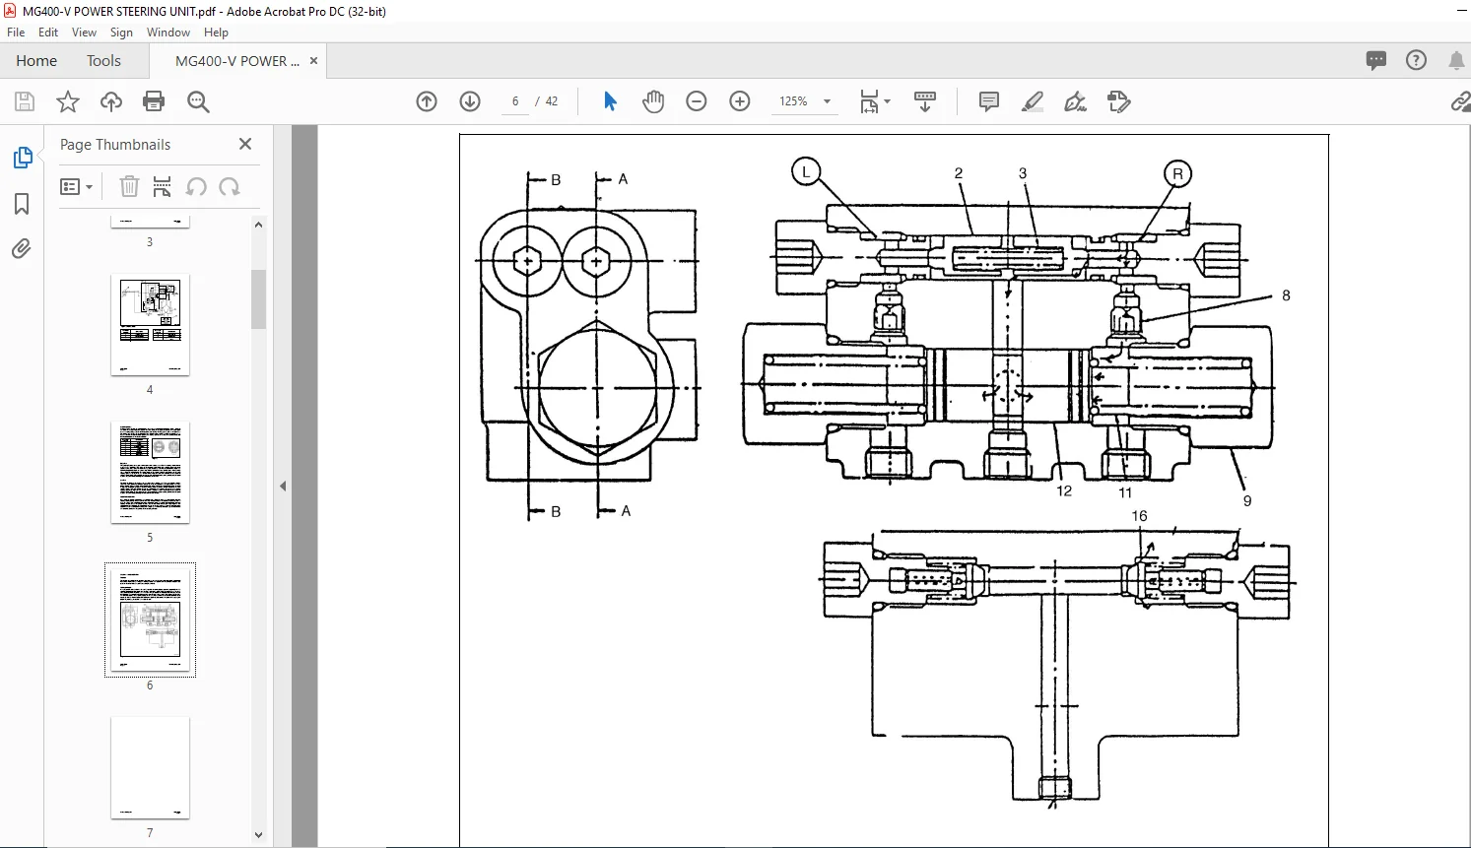This screenshot has width=1471, height=848.
Task: Activate the Hand pan tool
Action: [x=653, y=101]
